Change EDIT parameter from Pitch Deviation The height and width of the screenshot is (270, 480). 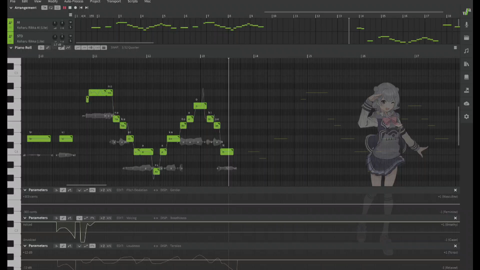point(136,190)
